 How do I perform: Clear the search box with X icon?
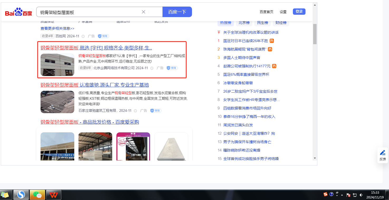click(x=144, y=12)
